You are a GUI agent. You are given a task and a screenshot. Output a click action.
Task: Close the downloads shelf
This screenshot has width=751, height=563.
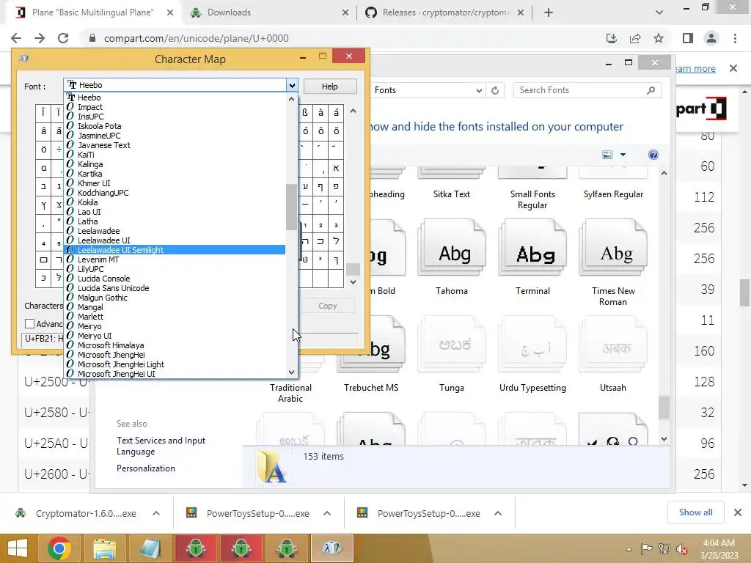pos(738,512)
